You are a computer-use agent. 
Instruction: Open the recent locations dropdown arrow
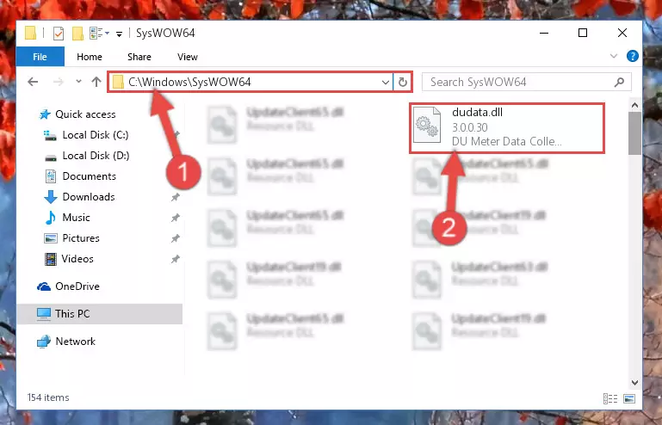click(x=78, y=82)
